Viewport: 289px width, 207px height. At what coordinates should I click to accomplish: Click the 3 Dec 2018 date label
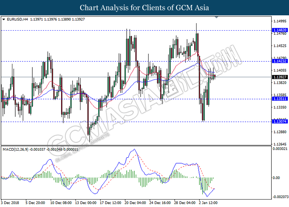10,203
